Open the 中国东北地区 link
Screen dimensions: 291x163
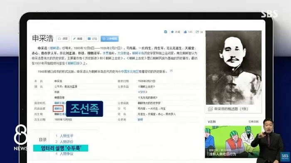tap(130, 72)
